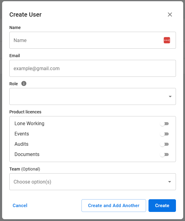The width and height of the screenshot is (185, 221).
Task: Enable the Lone Working licence toggle
Action: (164, 124)
